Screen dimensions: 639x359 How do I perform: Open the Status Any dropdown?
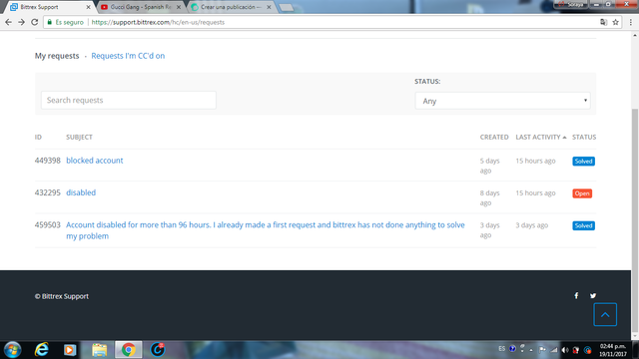point(502,101)
